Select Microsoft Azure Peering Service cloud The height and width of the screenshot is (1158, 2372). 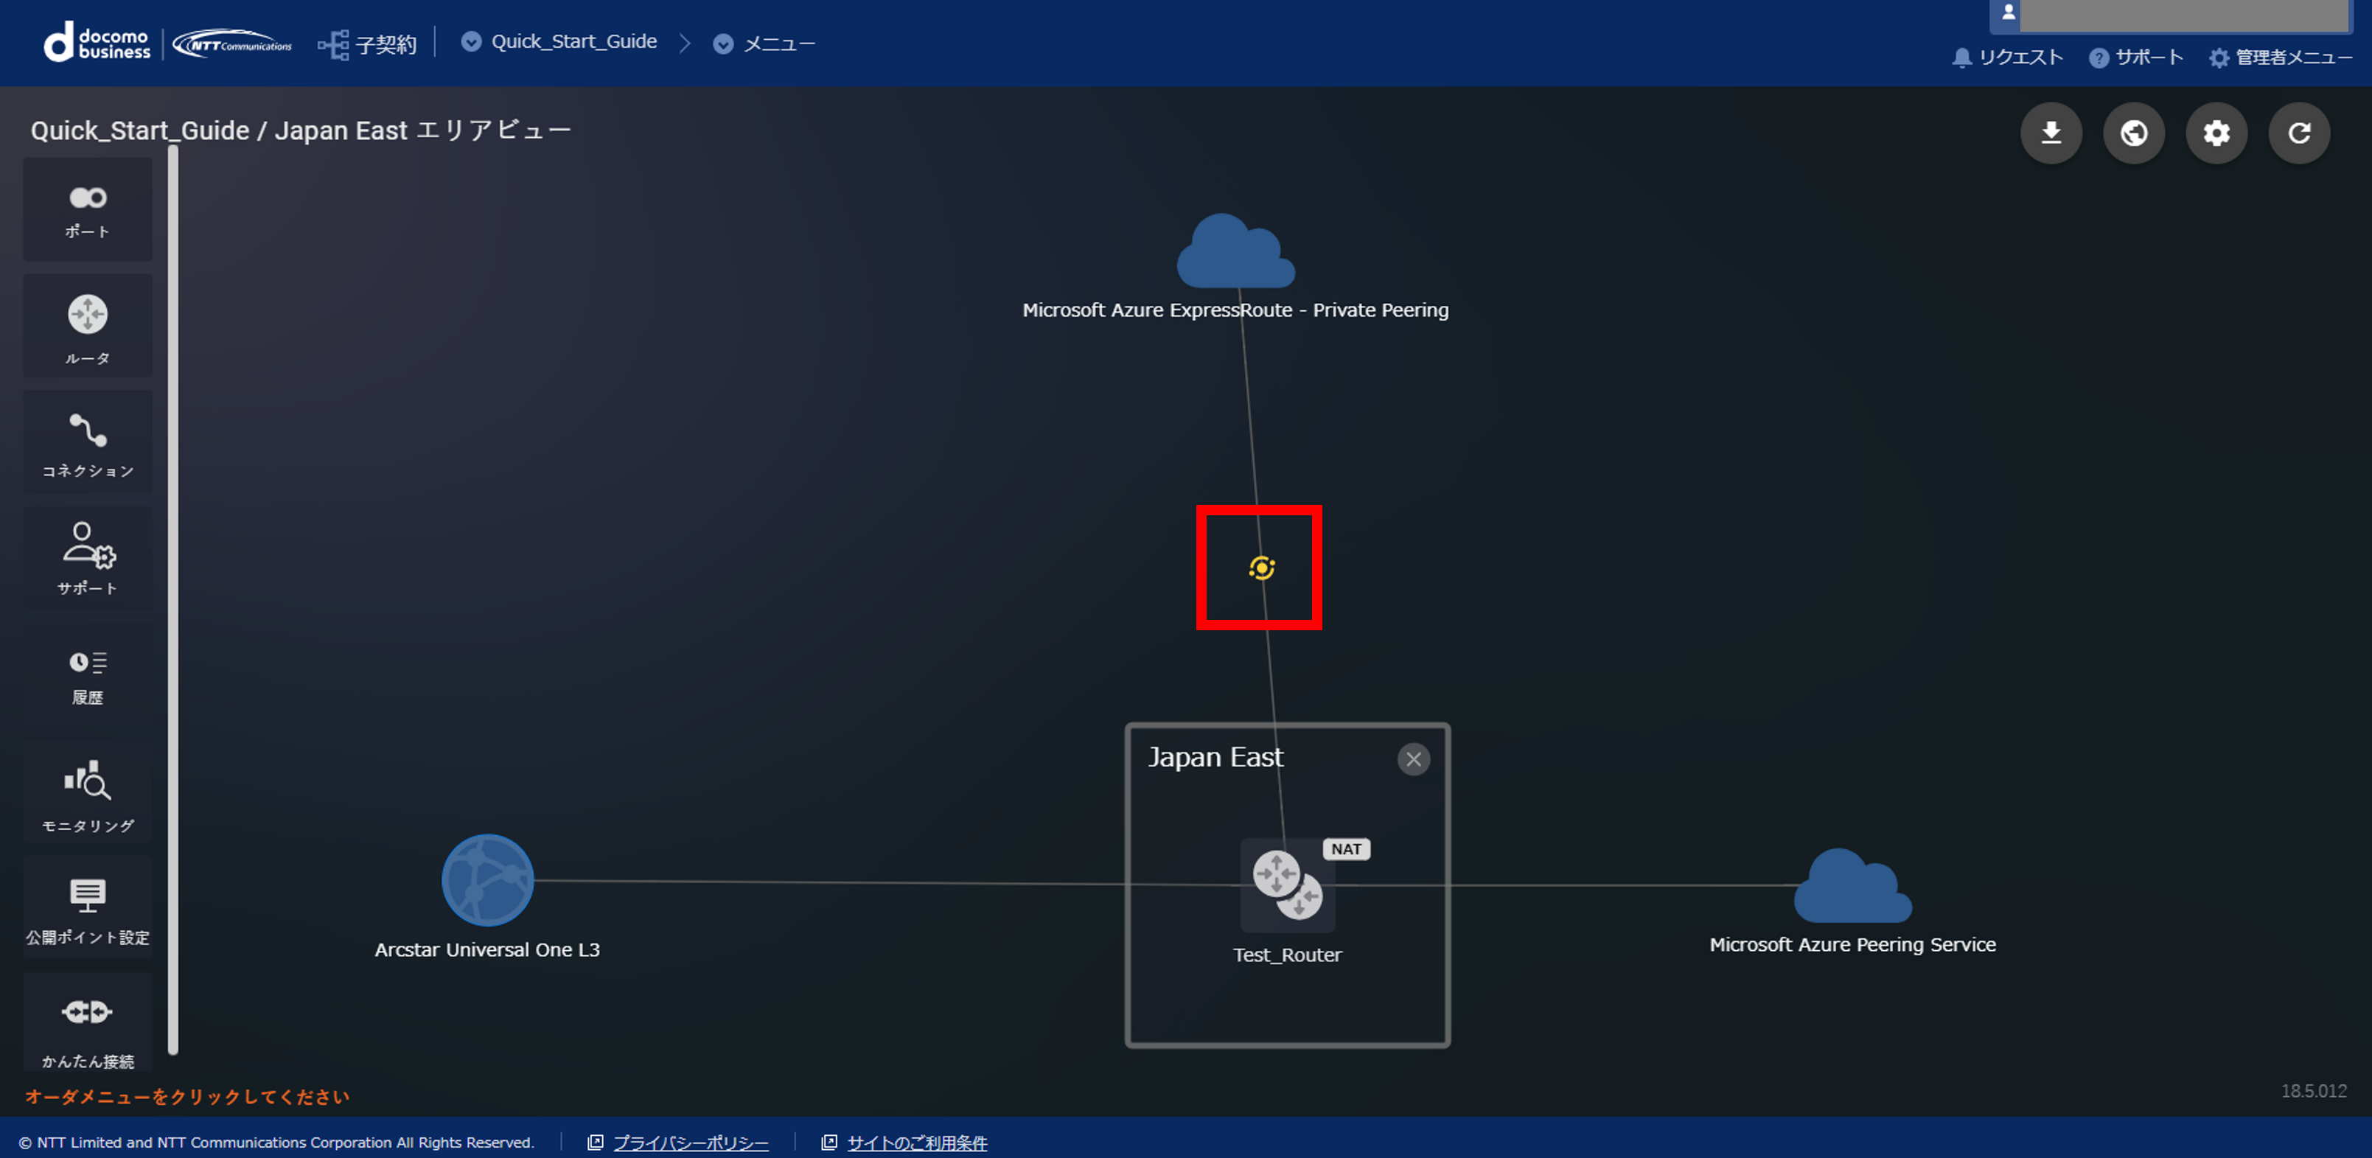1852,885
